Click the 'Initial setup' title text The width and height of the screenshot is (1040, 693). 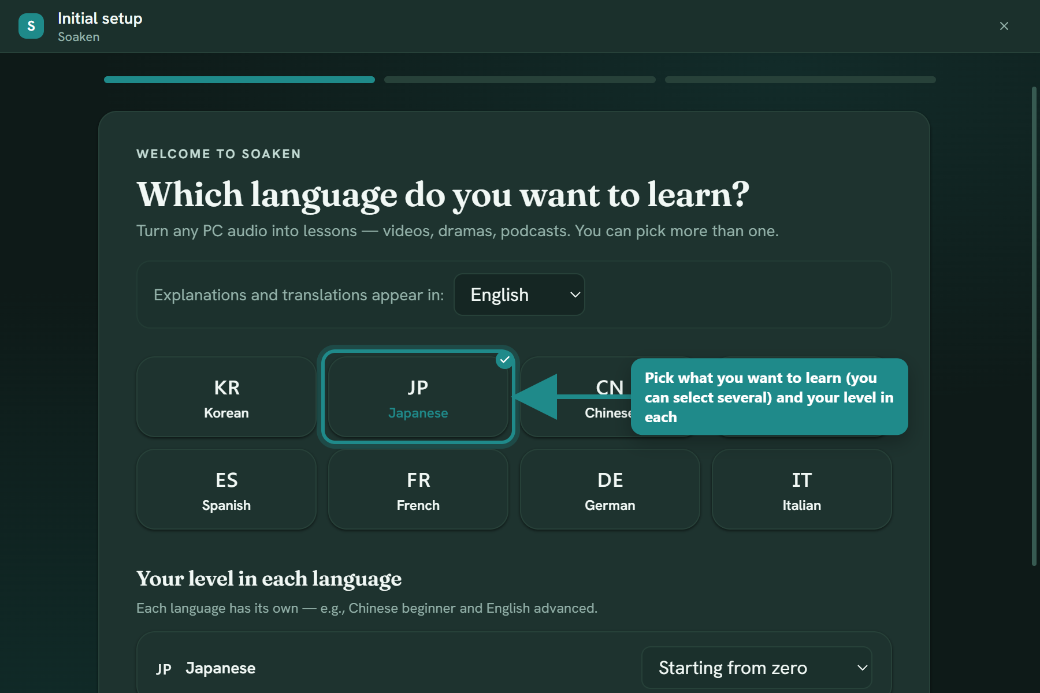tap(100, 18)
